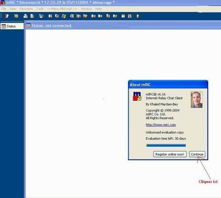Screen dimensions: 221x198
Task: Click the Timer toolbar icon
Action: pos(57,16)
